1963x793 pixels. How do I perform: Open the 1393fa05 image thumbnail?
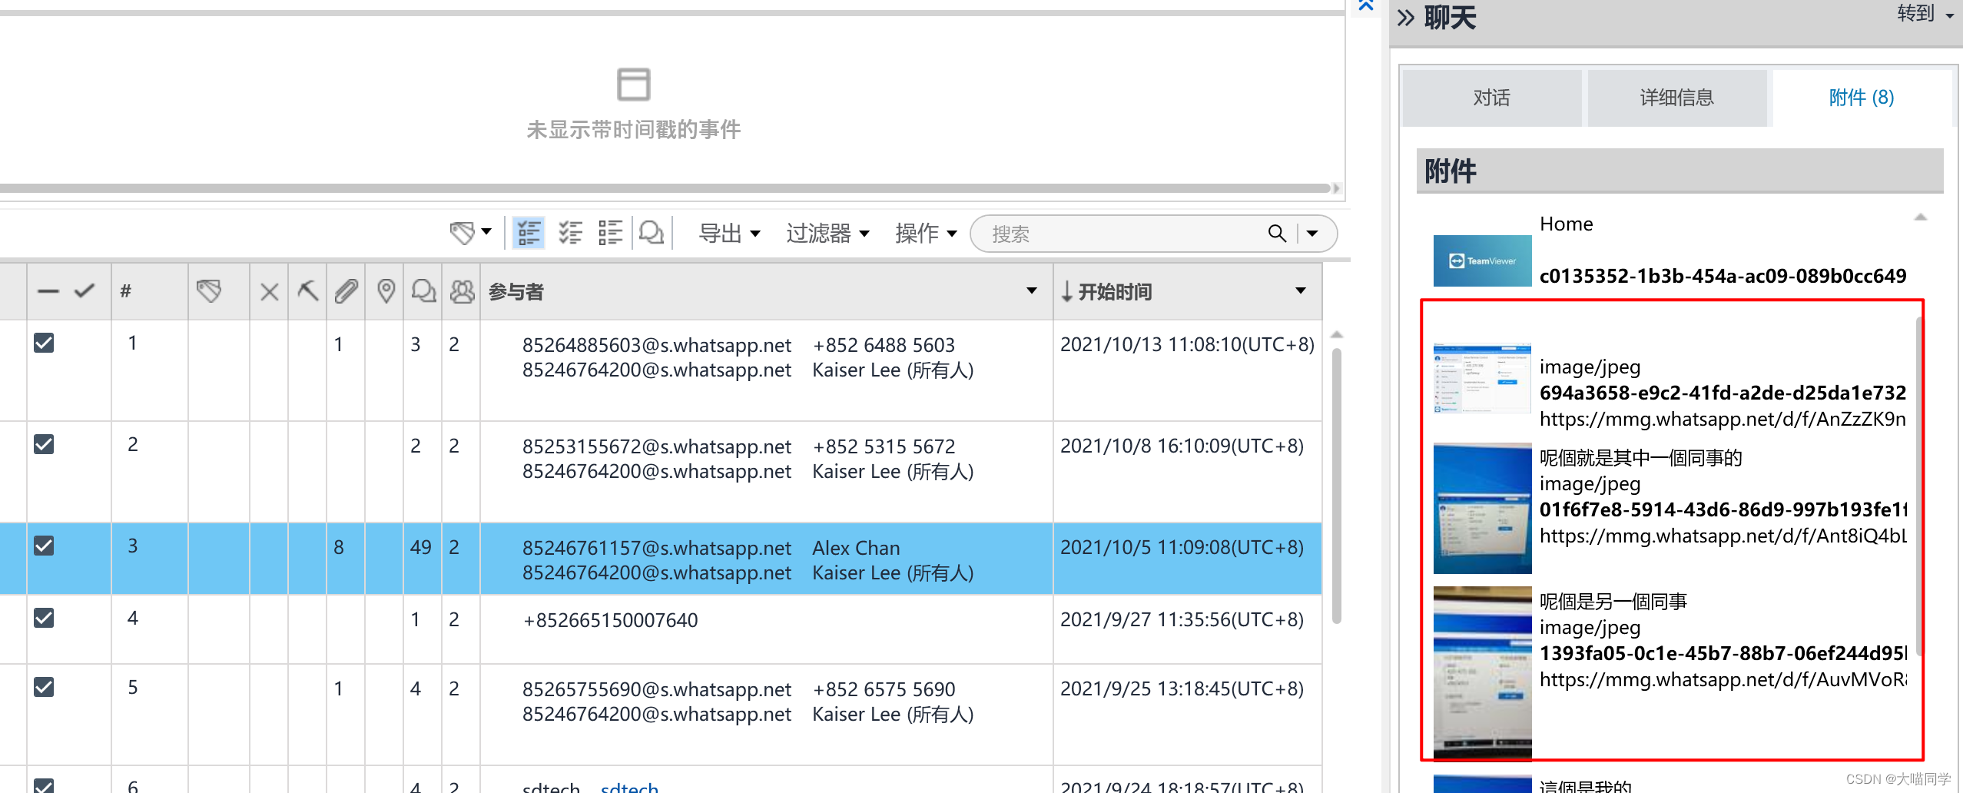point(1482,672)
